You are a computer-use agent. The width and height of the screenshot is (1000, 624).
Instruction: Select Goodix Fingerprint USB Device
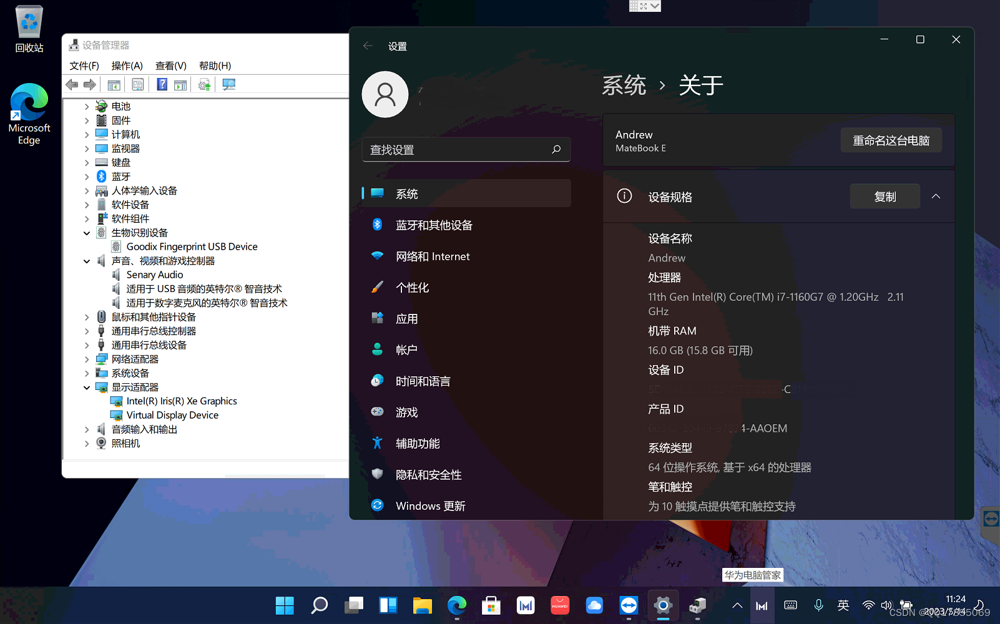coord(192,246)
